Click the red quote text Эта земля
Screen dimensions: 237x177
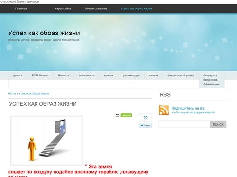click(99, 166)
